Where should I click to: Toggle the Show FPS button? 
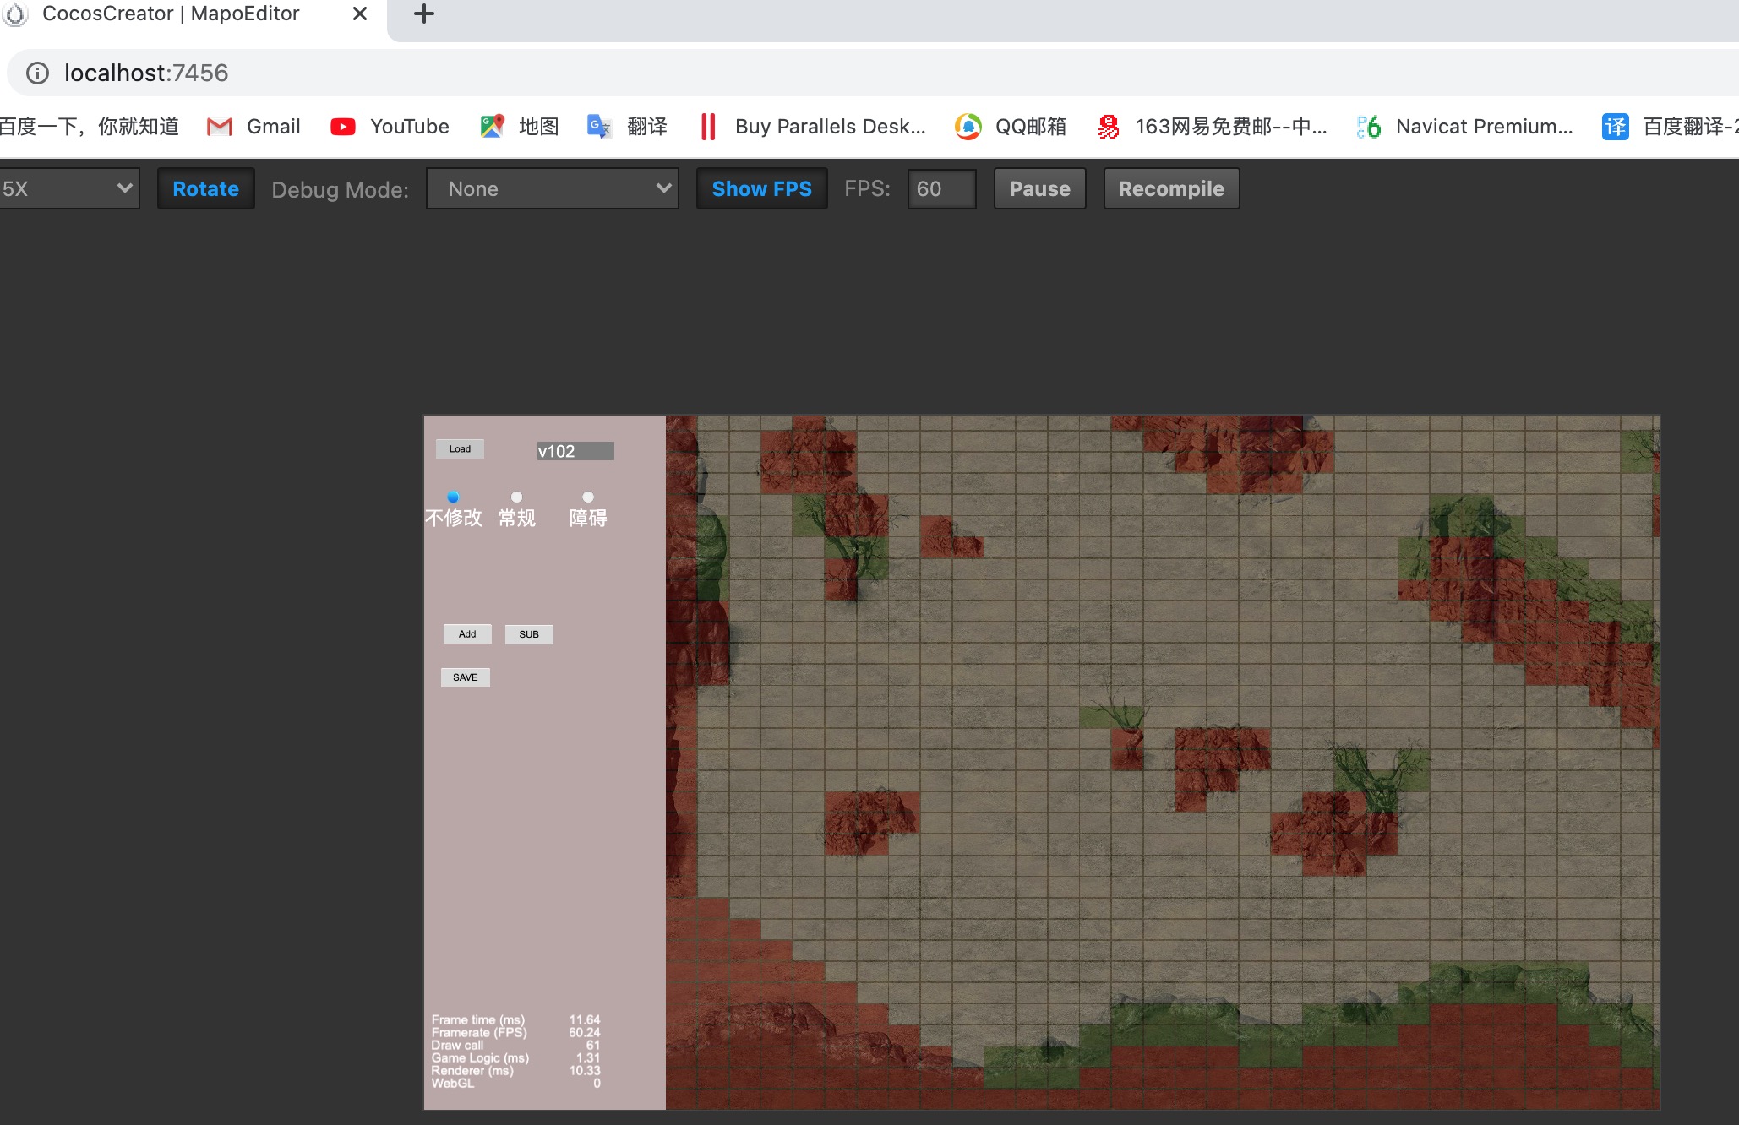tap(761, 188)
